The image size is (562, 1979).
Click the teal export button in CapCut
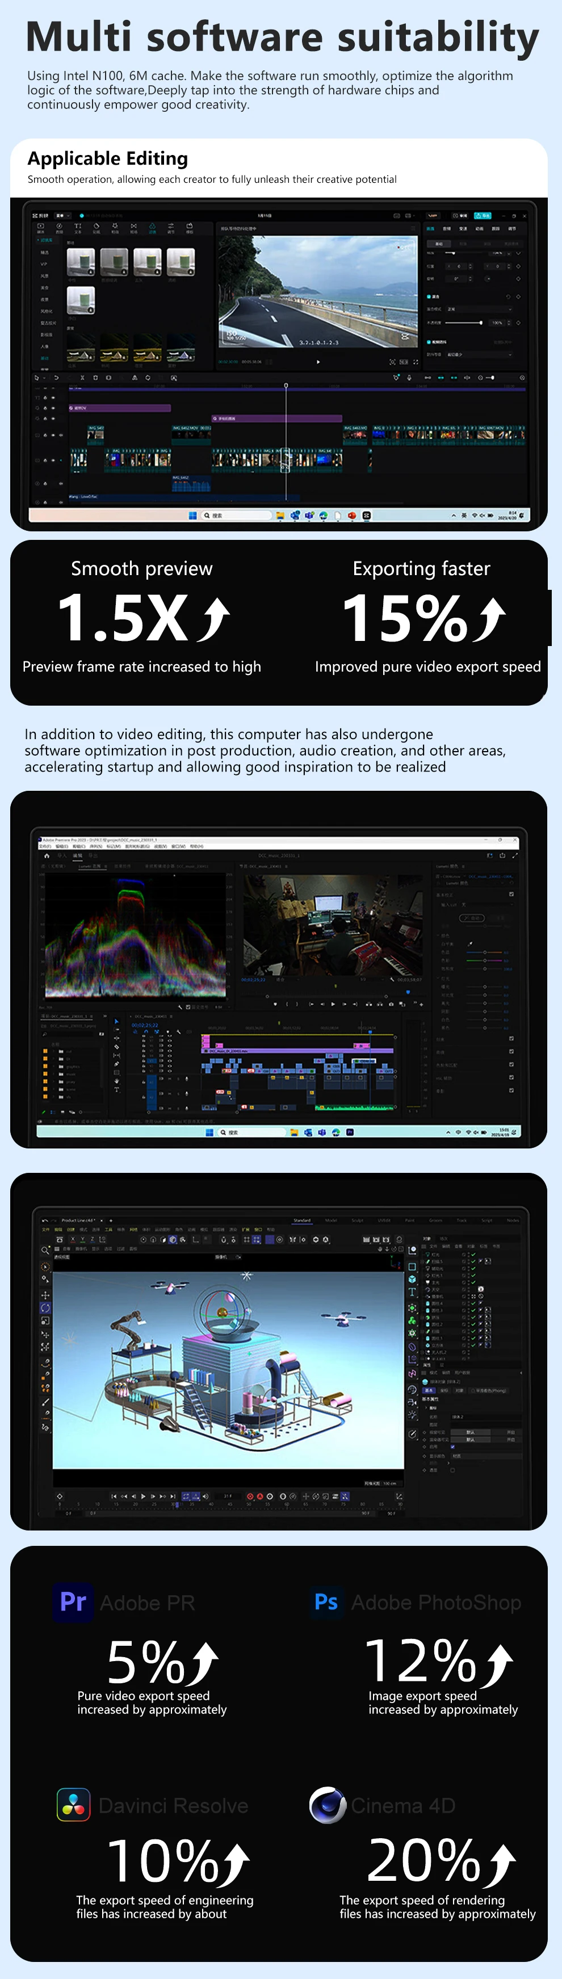click(483, 216)
